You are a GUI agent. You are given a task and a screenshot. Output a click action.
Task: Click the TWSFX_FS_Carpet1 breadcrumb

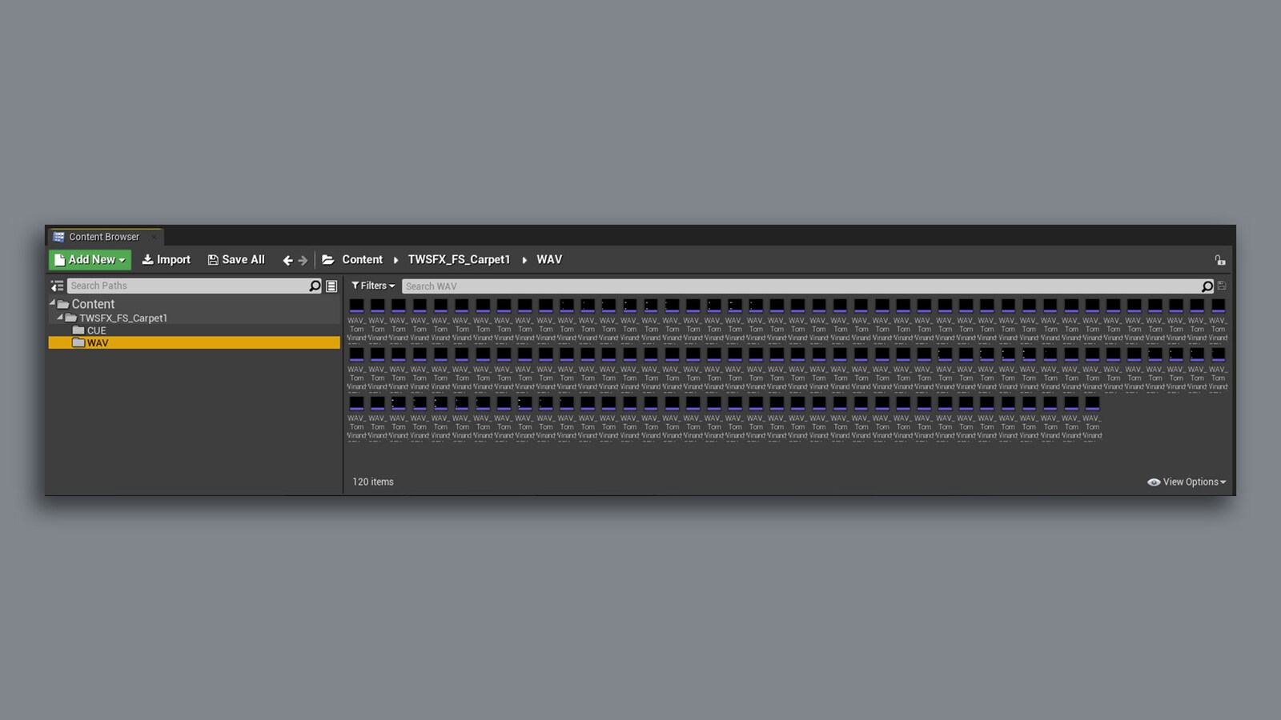459,259
